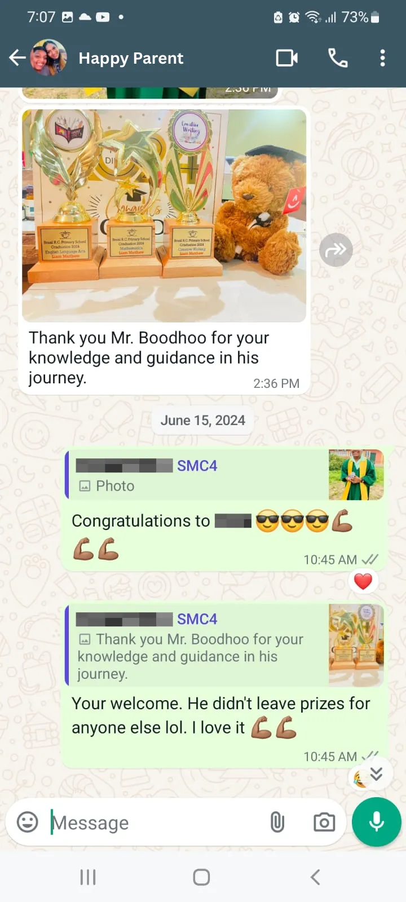Screen dimensions: 406x902
Task: Tap the forward arrow beside the trophy photo
Action: click(x=336, y=250)
